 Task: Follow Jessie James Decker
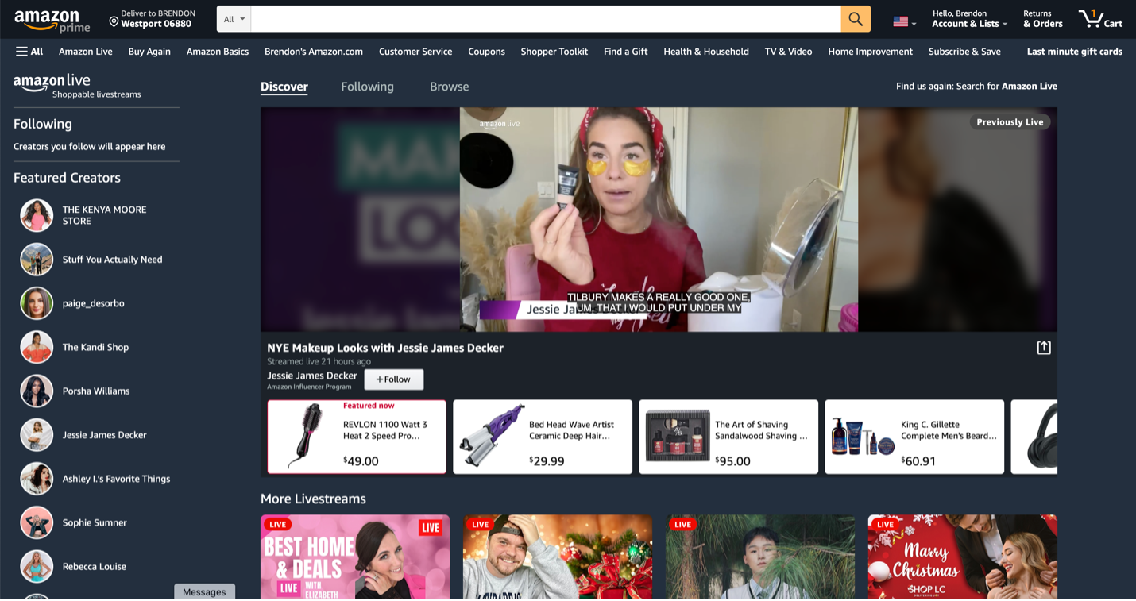click(x=394, y=379)
